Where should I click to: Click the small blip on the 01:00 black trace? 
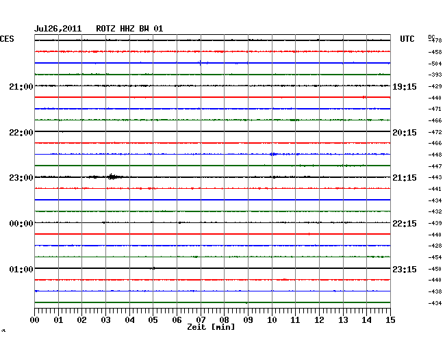coord(153,268)
